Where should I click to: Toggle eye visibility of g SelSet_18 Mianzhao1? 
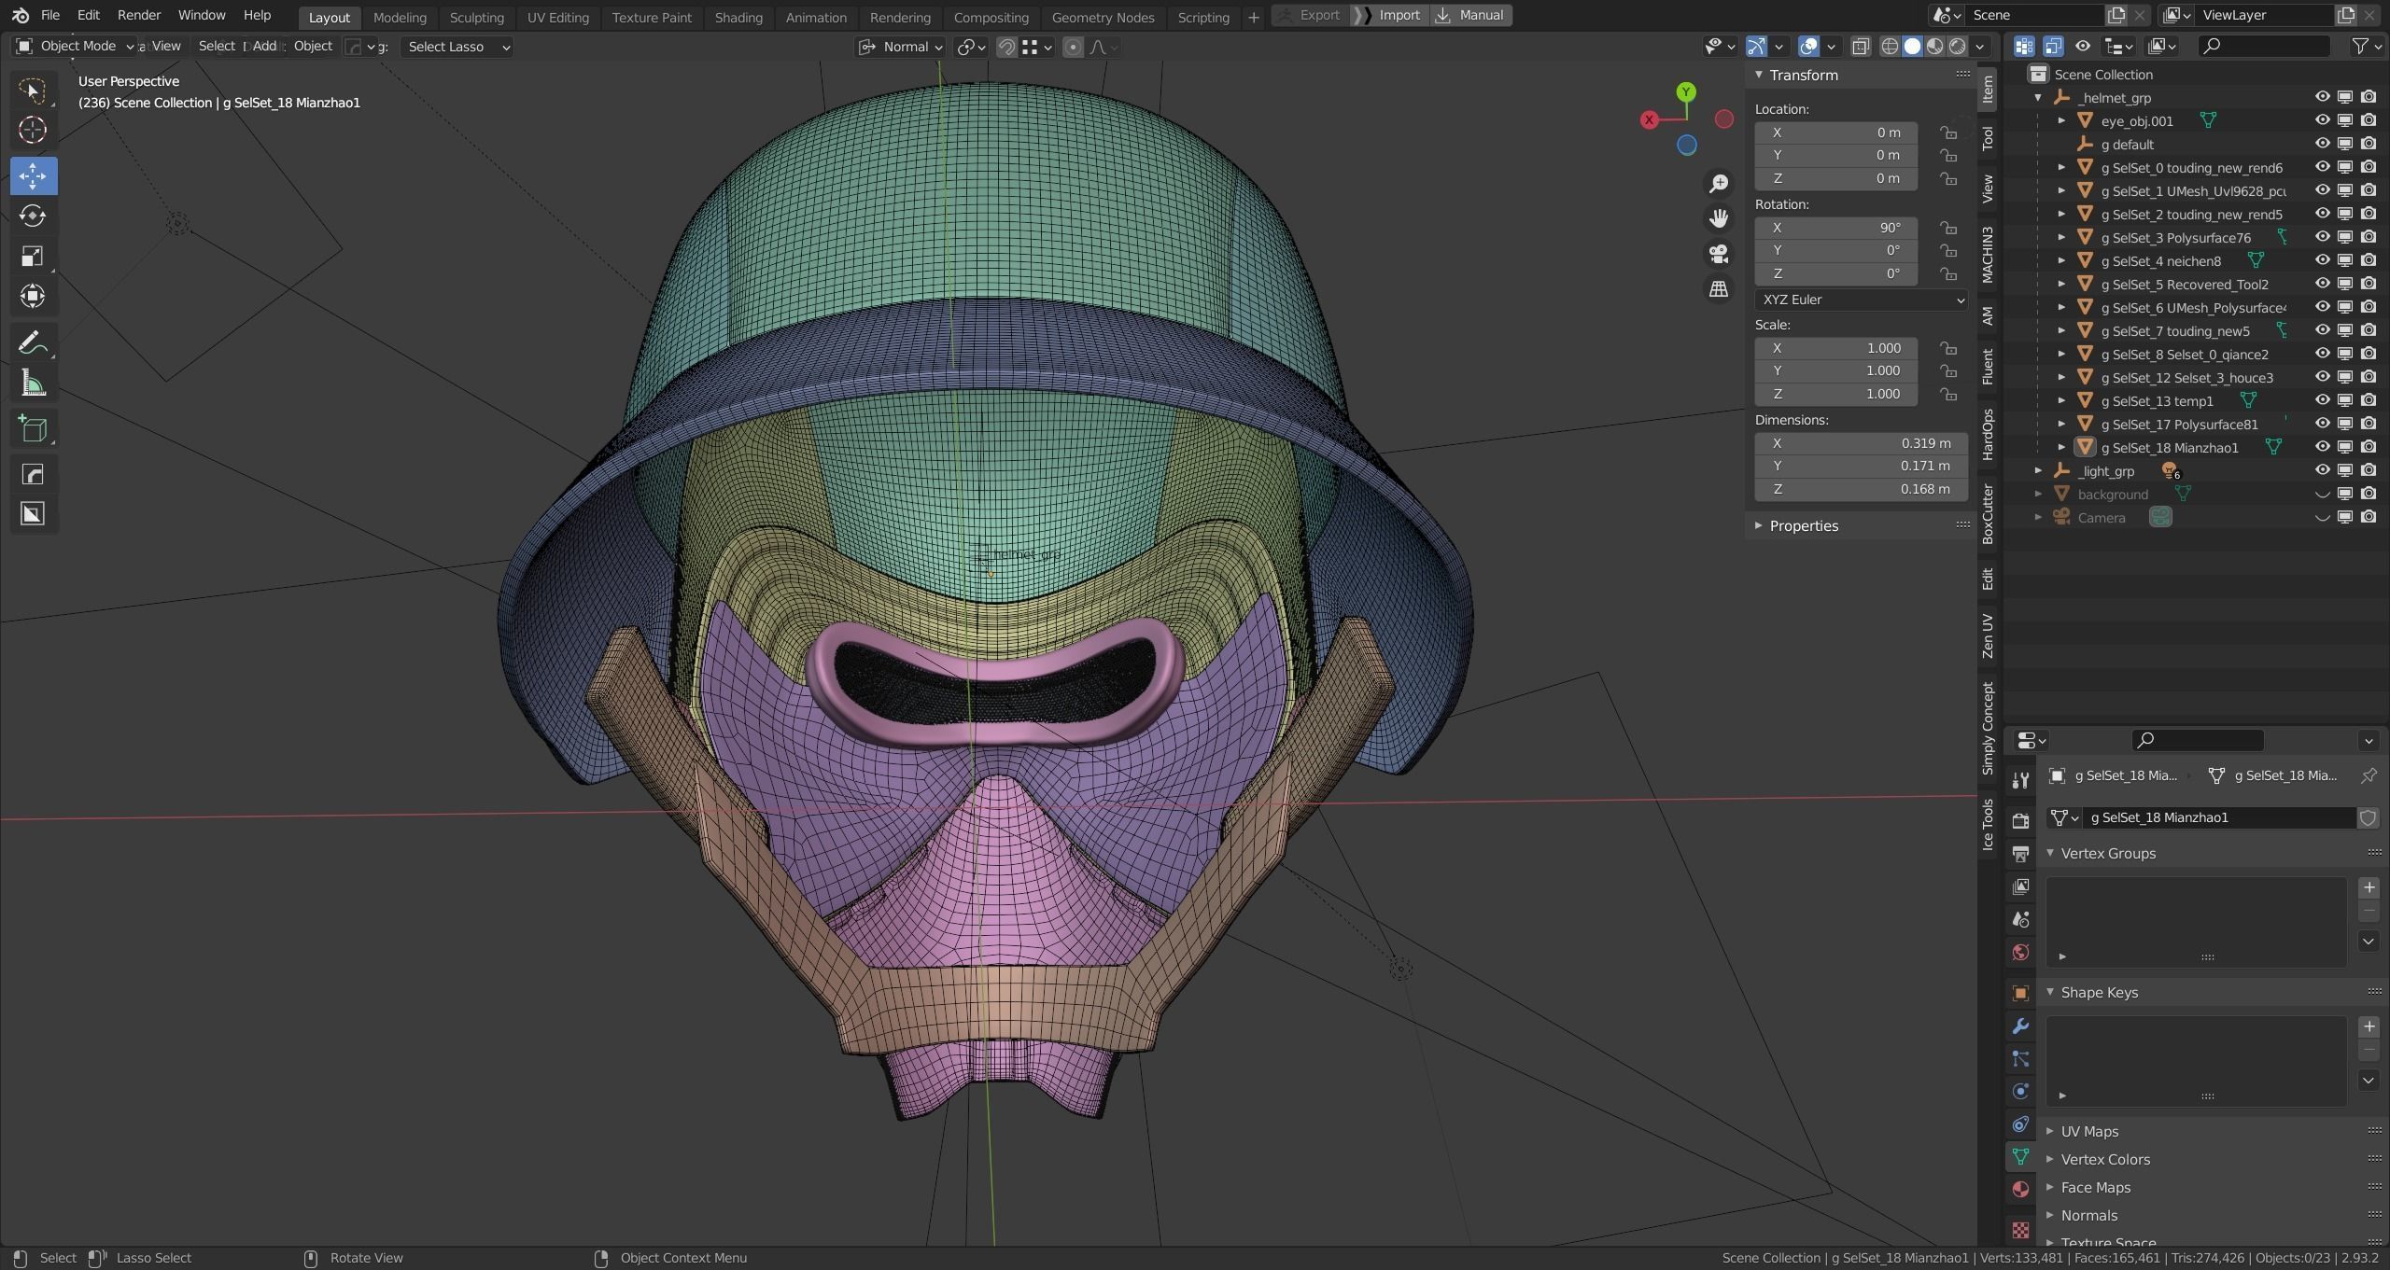pyautogui.click(x=2322, y=447)
